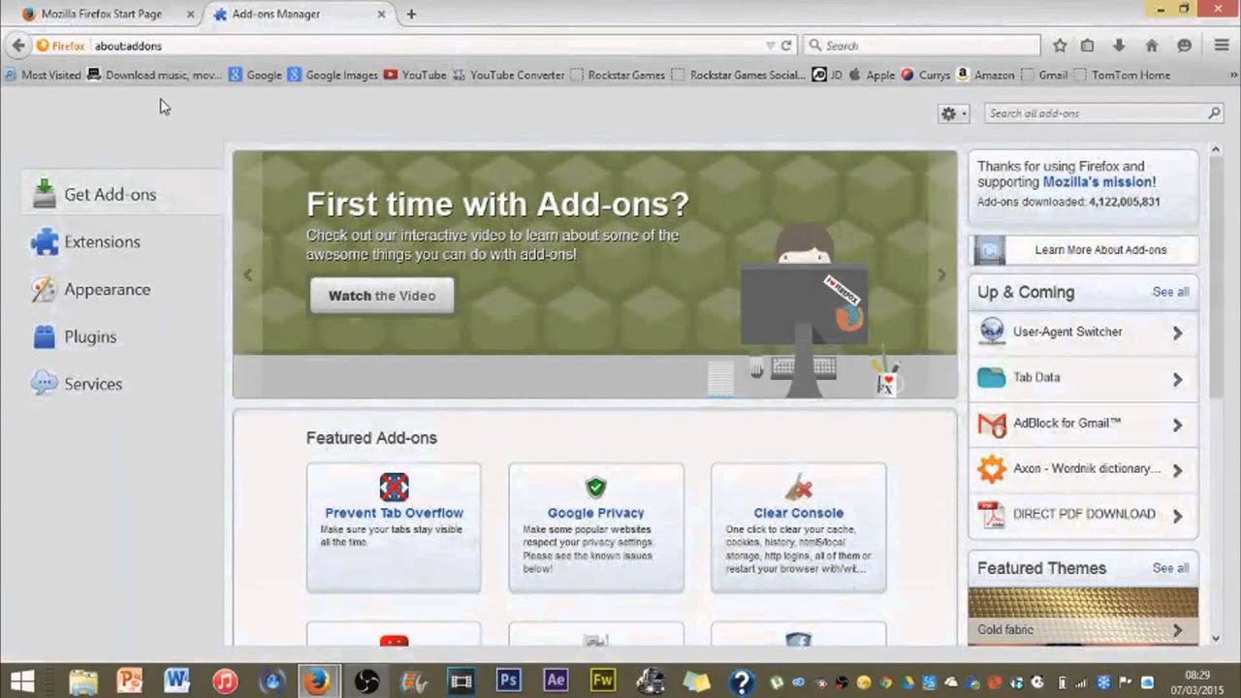Click the magnifier in add-ons search box

1213,113
